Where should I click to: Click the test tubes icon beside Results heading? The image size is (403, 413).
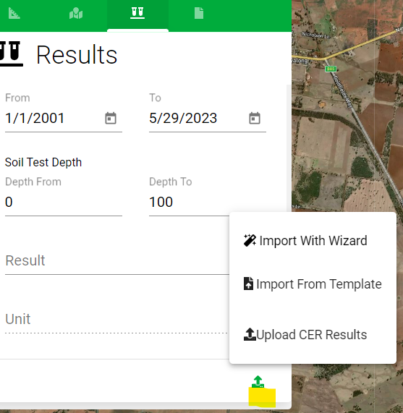(x=11, y=54)
